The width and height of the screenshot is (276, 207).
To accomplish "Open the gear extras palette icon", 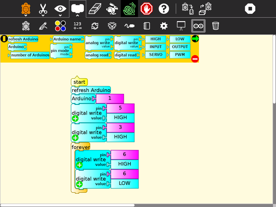I will [164, 26].
